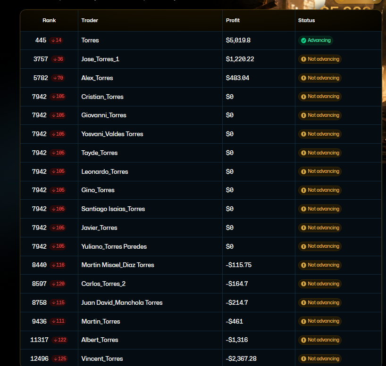The width and height of the screenshot is (386, 366).
Task: Click the Advancing status badge for Torres
Action: click(x=316, y=41)
